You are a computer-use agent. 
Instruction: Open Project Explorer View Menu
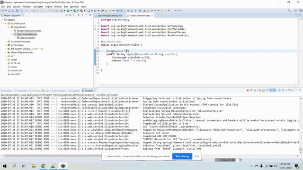point(83,15)
